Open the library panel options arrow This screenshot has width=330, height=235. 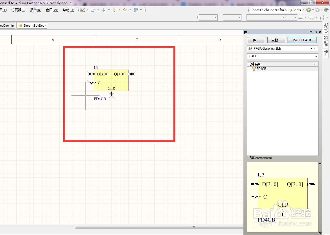click(x=311, y=32)
